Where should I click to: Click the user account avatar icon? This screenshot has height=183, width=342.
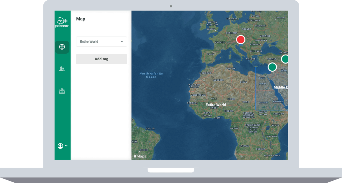(x=60, y=146)
